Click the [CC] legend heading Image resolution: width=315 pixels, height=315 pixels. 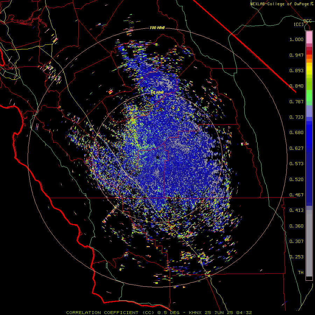[x=299, y=24]
